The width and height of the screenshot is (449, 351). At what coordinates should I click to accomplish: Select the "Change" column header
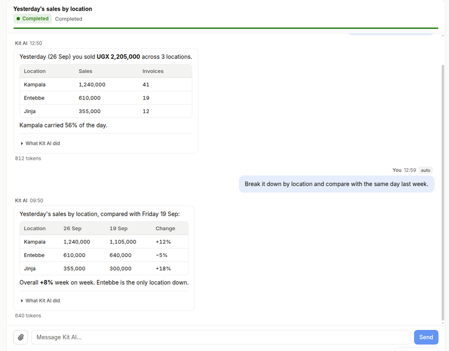(x=165, y=229)
